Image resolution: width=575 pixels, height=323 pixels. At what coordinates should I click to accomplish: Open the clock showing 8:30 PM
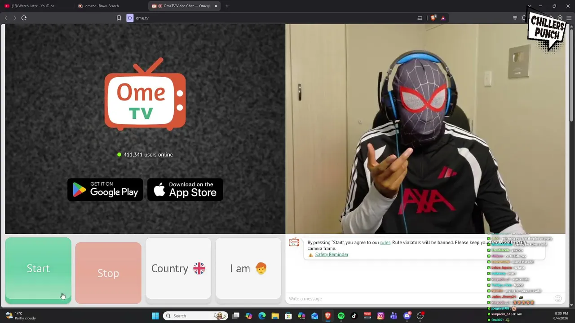[561, 316]
